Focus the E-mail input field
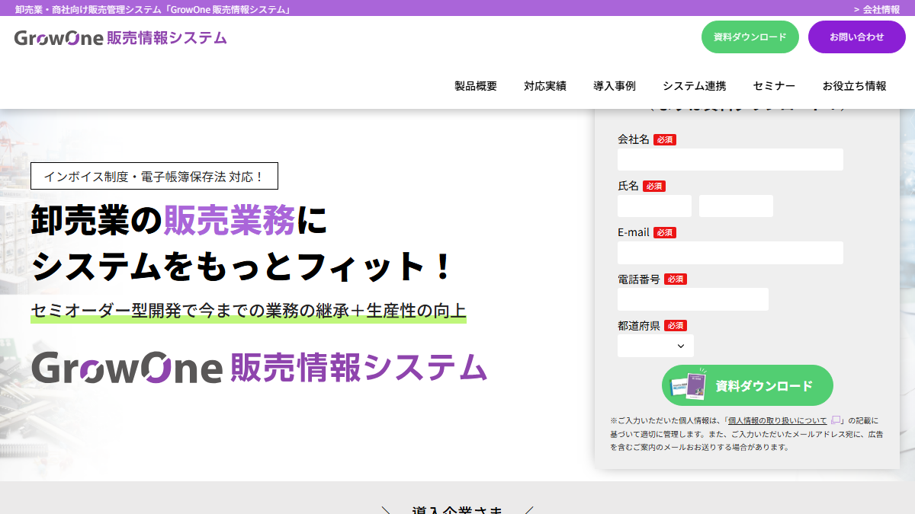The height and width of the screenshot is (514, 915). coord(730,253)
